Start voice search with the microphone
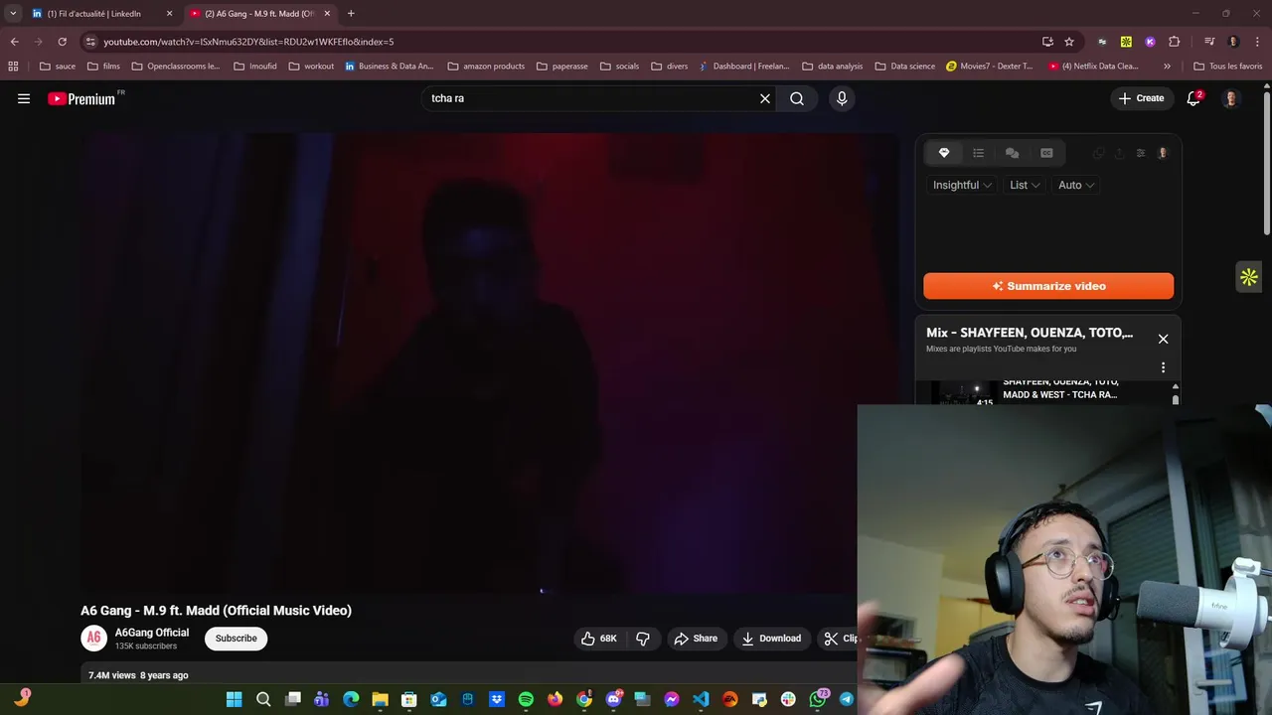This screenshot has width=1272, height=715. click(842, 98)
